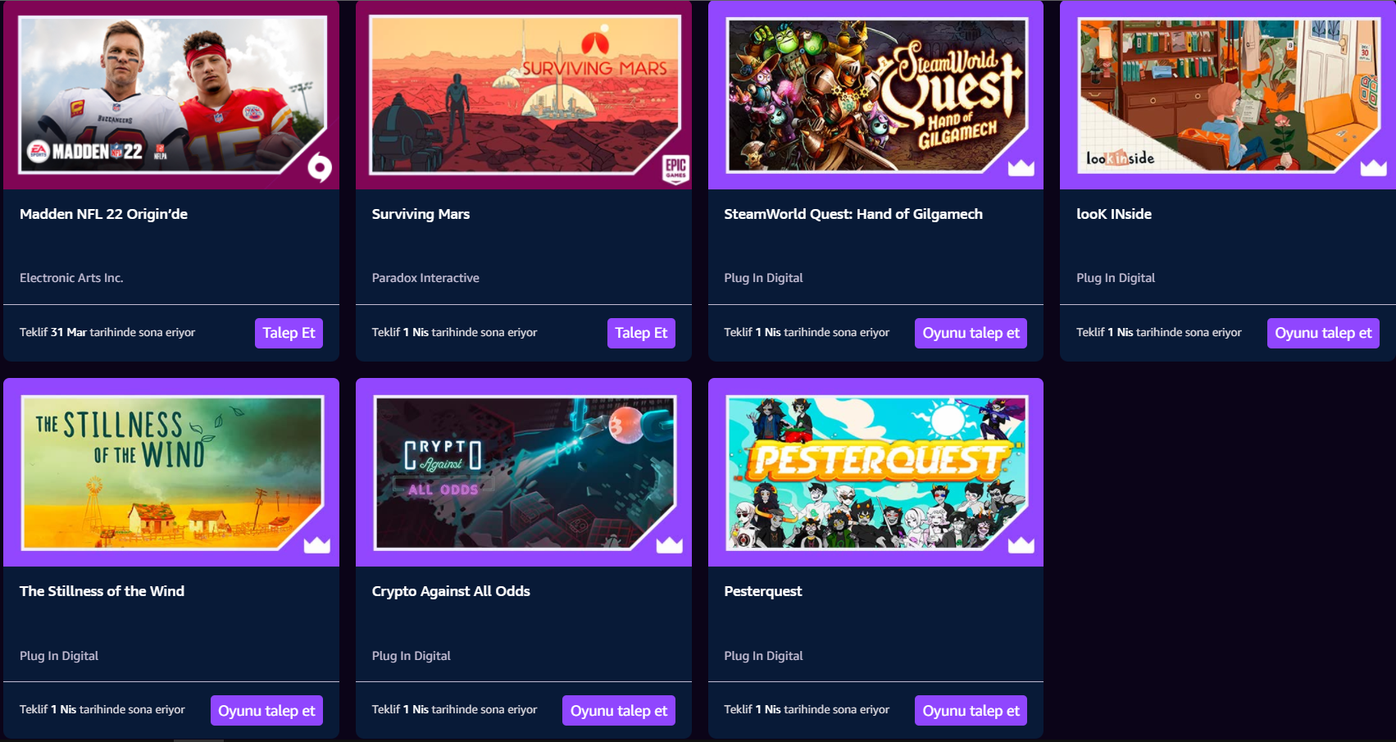Click the crown icon on the Pesterquest card

click(x=1021, y=545)
